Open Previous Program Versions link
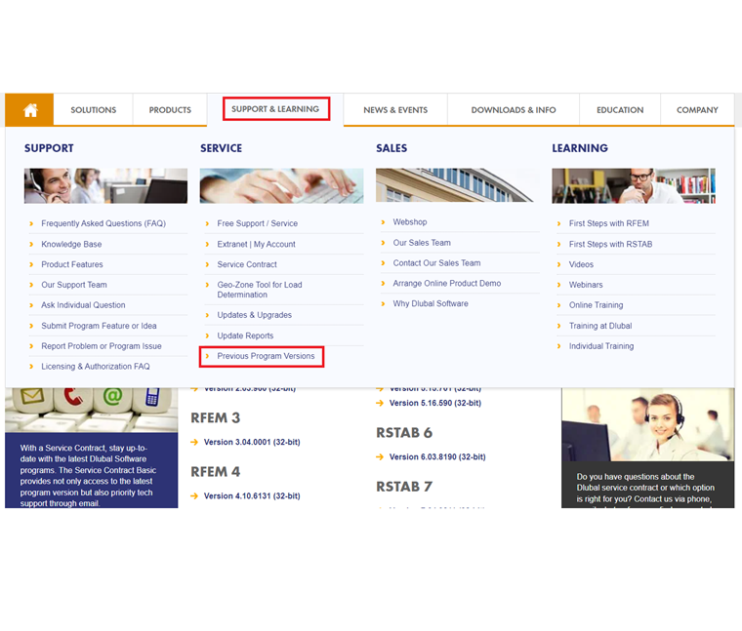The height and width of the screenshot is (631, 742). pyautogui.click(x=266, y=356)
